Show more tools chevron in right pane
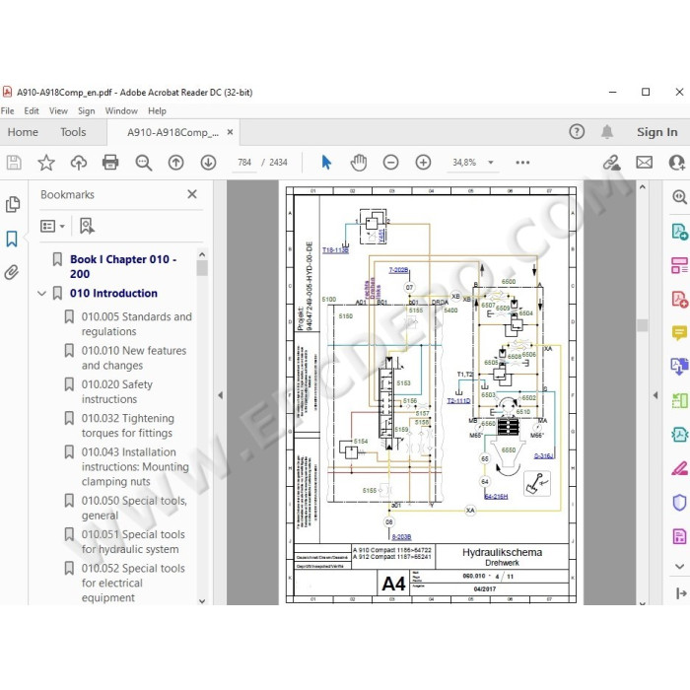This screenshot has height=690, width=690. pyautogui.click(x=679, y=567)
